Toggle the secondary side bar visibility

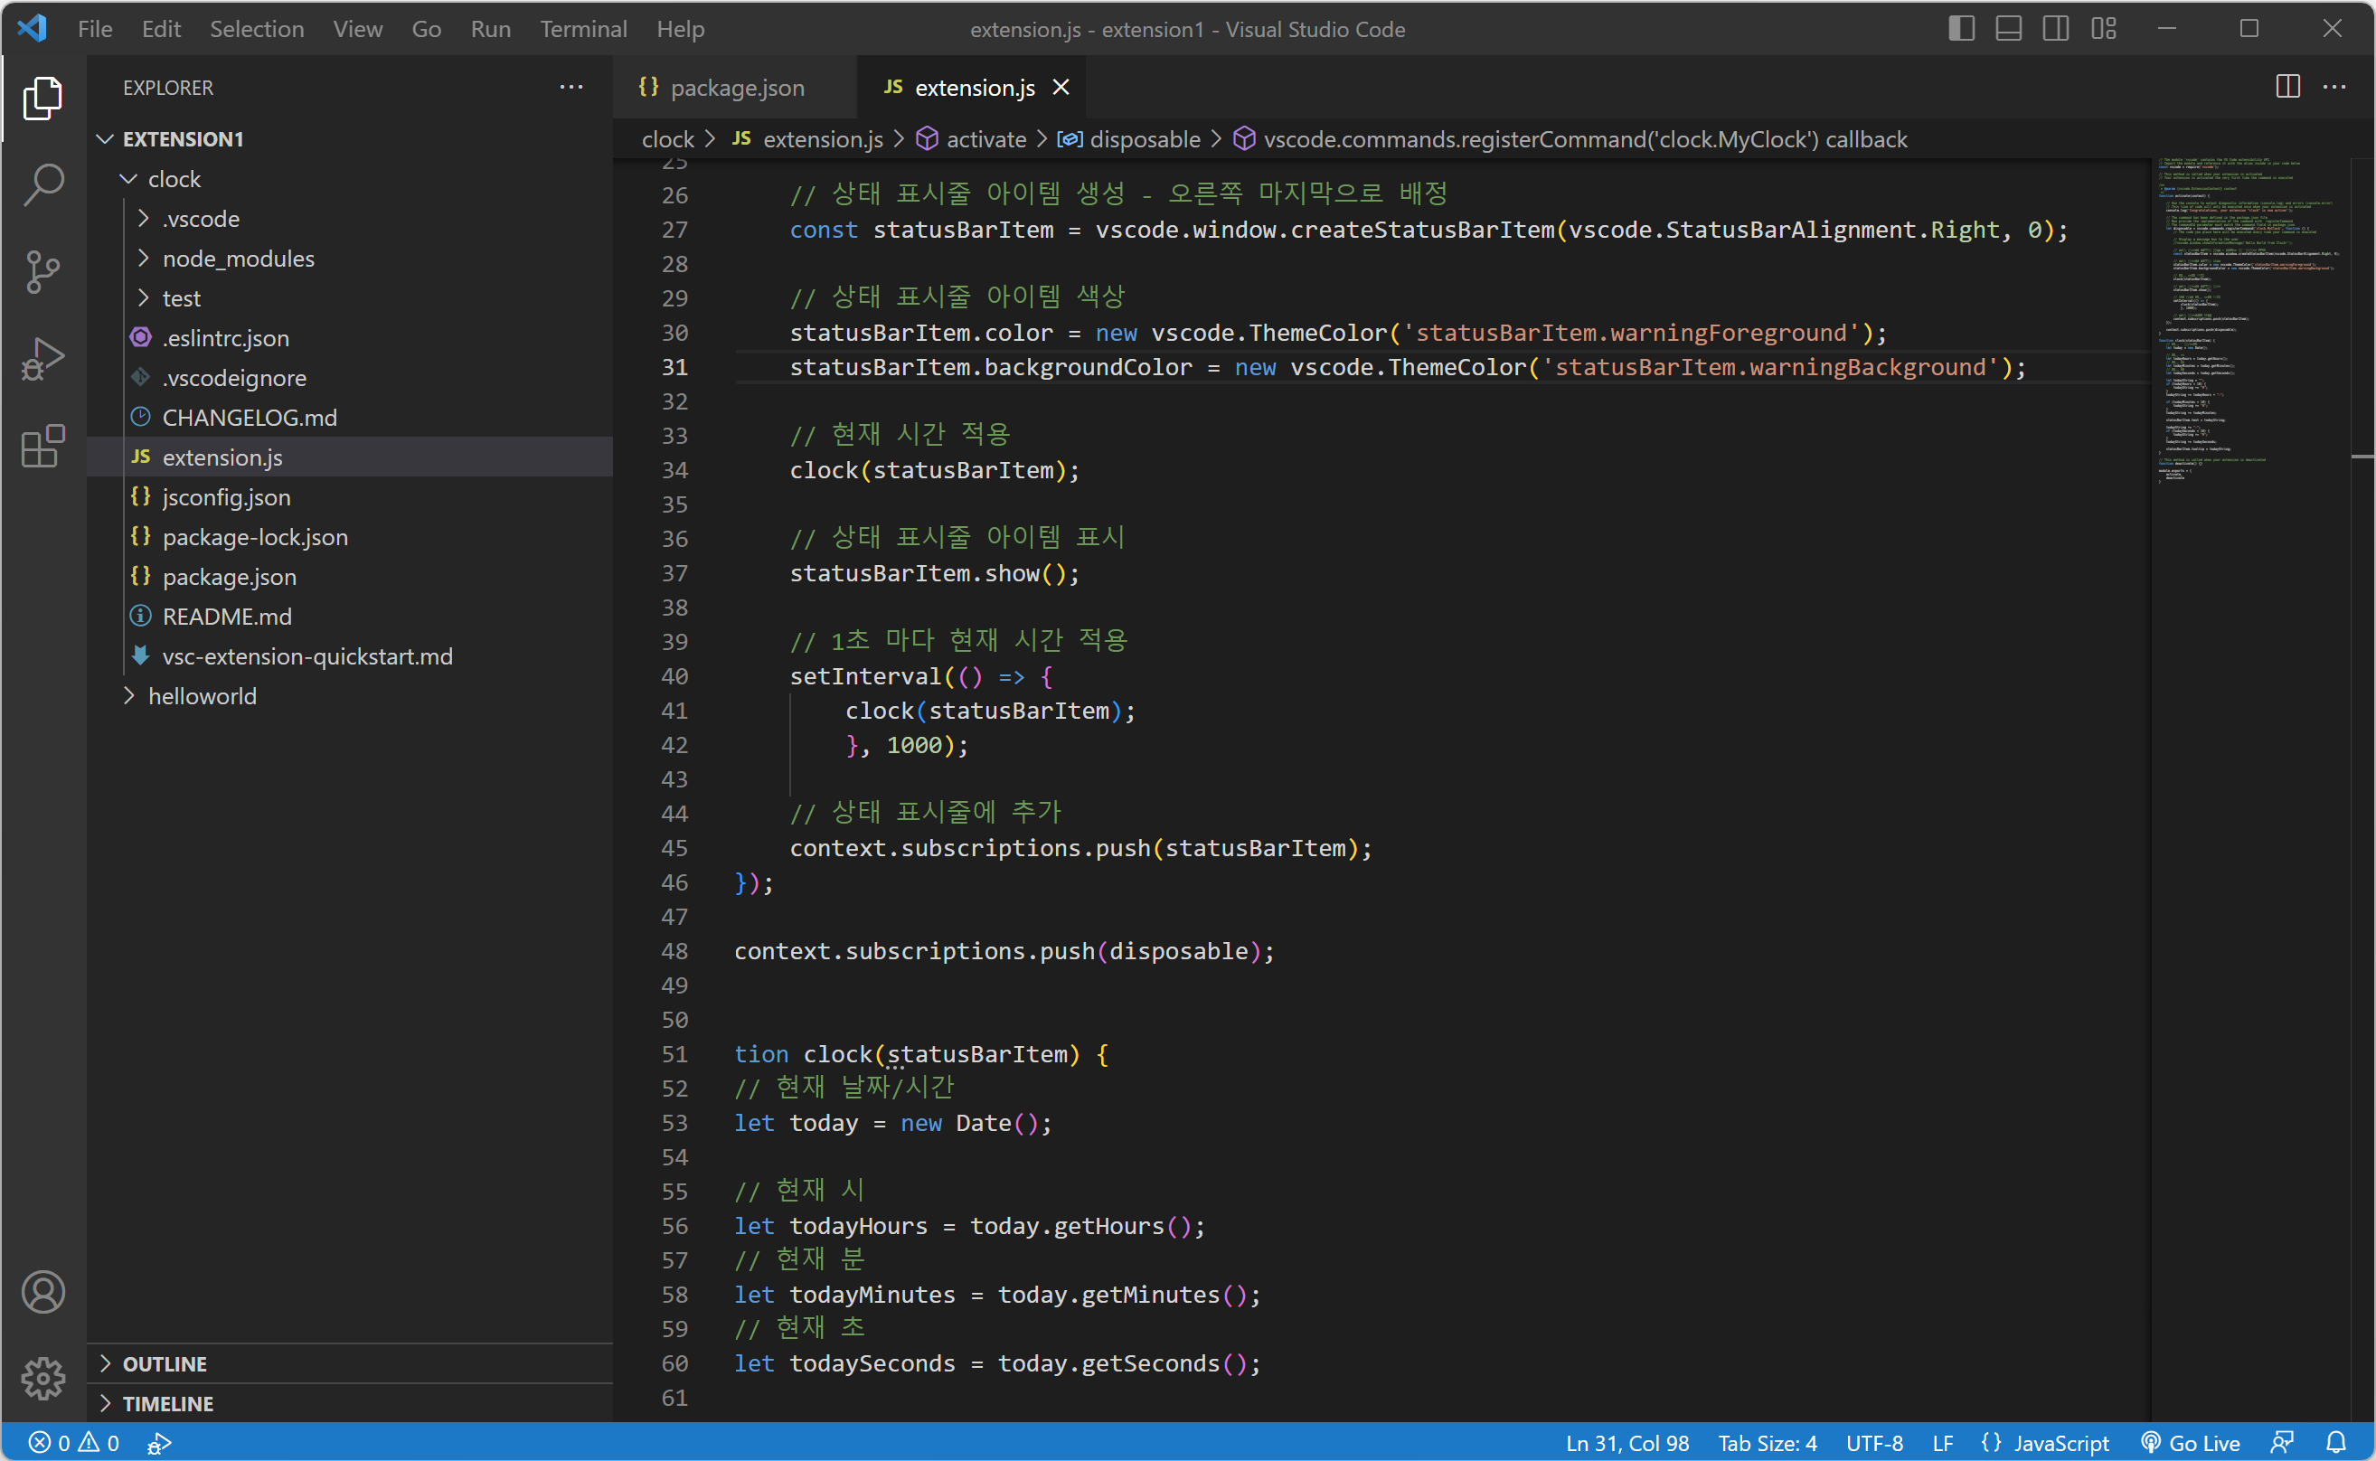coord(2055,29)
